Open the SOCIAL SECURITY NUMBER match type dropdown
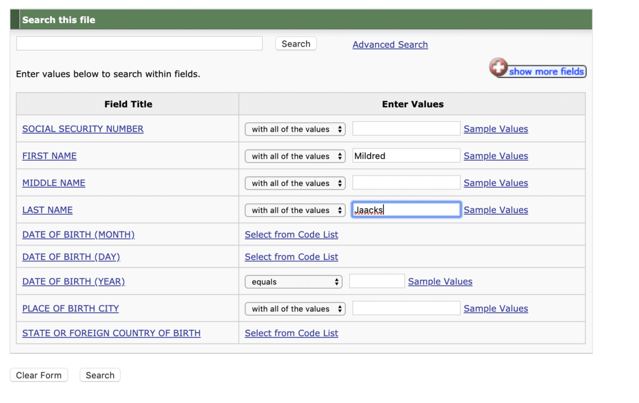Image resolution: width=639 pixels, height=403 pixels. (295, 129)
